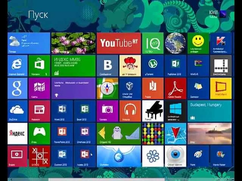The width and height of the screenshot is (242, 181).
Task: Launch the YouTube RT tile
Action: [x=119, y=43]
